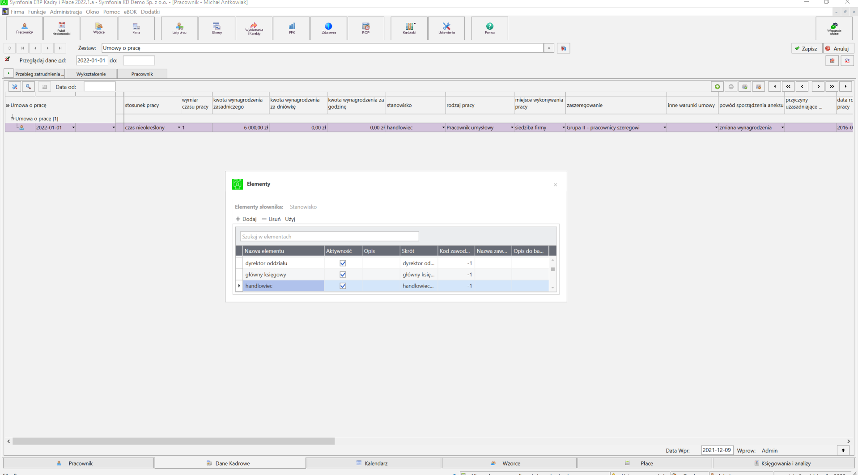
Task: Click the Zapisz button
Action: [807, 48]
